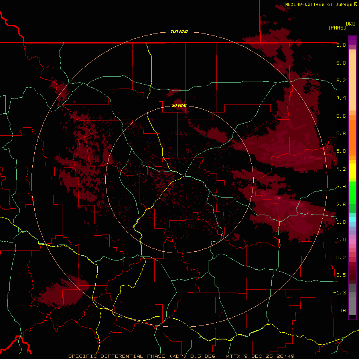This screenshot has width=359, height=359.
Task: Click the 20:49 timestamp in the caption
Action: click(286, 356)
